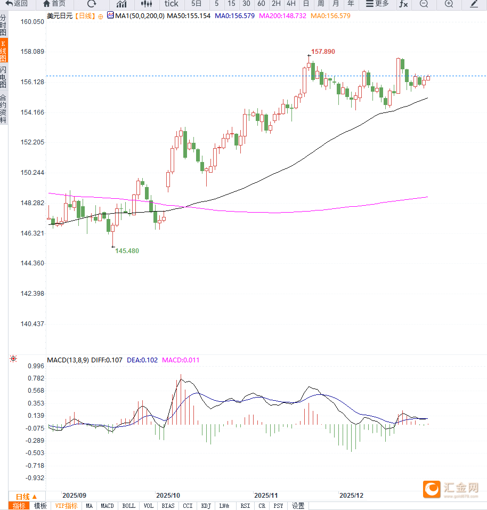487x510 pixels.
Task: Select monthly 月 timeframe
Action: coord(336,4)
